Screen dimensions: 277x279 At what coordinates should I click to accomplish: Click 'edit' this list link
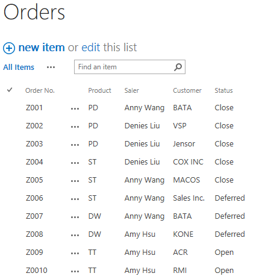coord(91,48)
